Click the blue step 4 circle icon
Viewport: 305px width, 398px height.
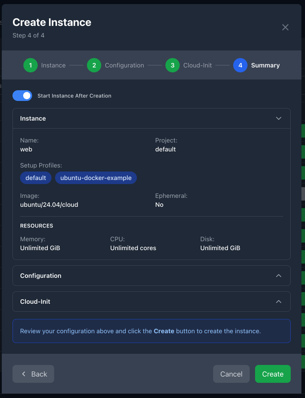tap(240, 65)
